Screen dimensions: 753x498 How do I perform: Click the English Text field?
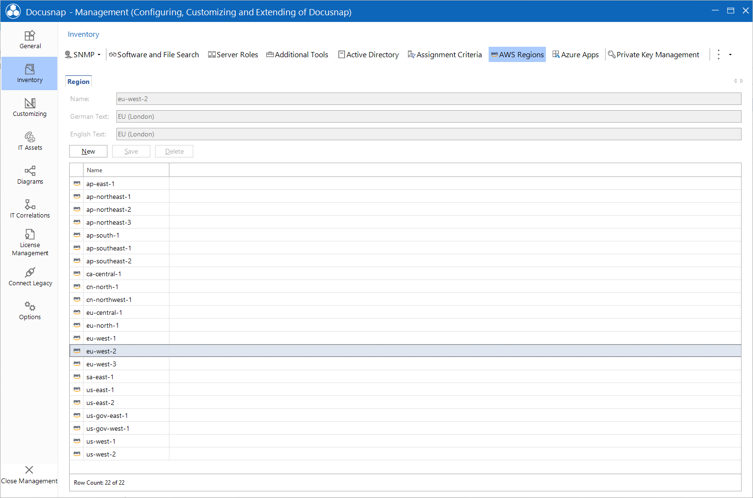pyautogui.click(x=429, y=134)
